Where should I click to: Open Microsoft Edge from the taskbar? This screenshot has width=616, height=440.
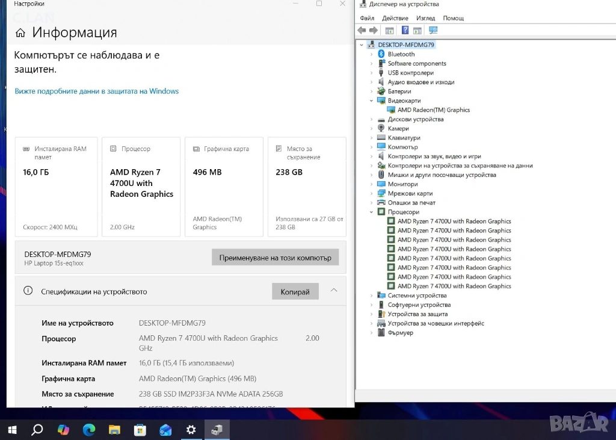point(89,430)
